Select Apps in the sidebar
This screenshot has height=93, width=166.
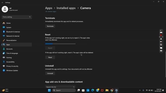pos(17,45)
